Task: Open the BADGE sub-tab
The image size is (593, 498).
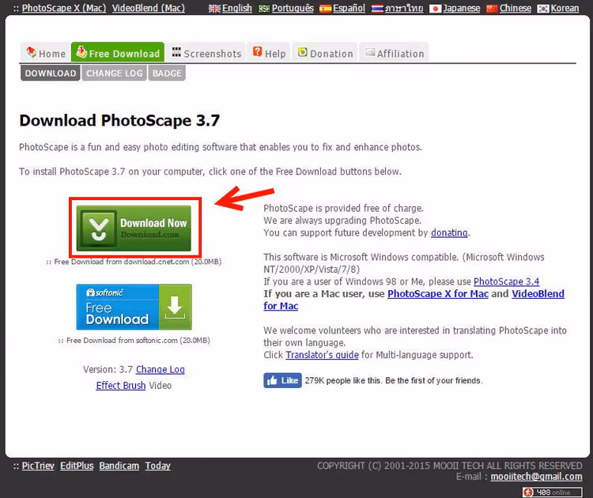Action: 167,74
